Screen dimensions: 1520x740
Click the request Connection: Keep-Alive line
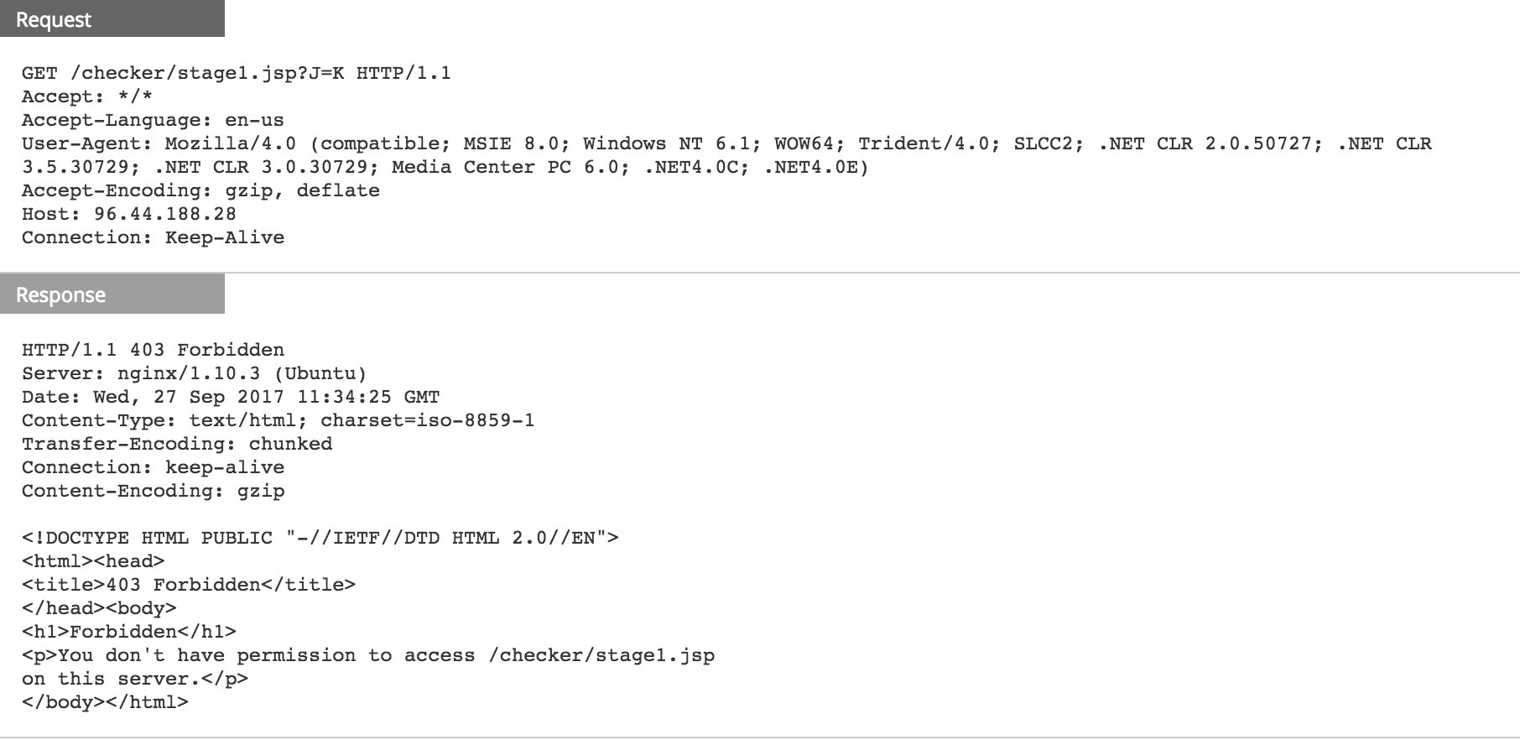(153, 238)
